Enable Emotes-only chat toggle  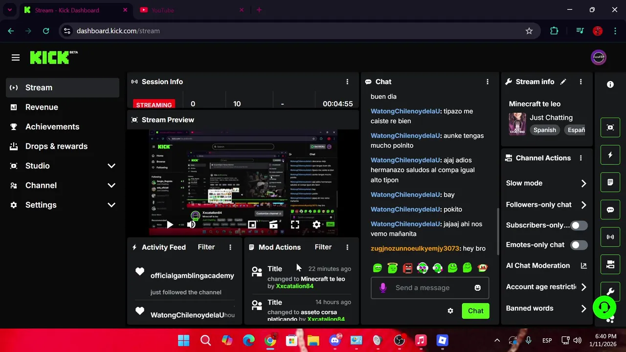(579, 245)
